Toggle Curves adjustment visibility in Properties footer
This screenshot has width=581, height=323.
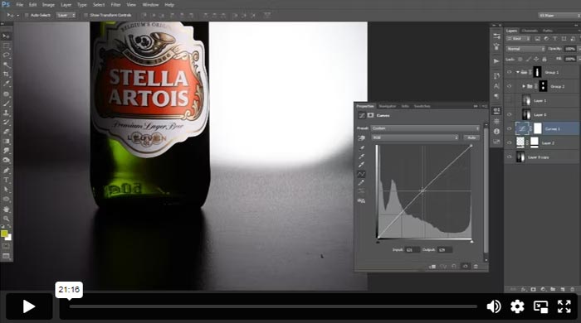pyautogui.click(x=465, y=266)
